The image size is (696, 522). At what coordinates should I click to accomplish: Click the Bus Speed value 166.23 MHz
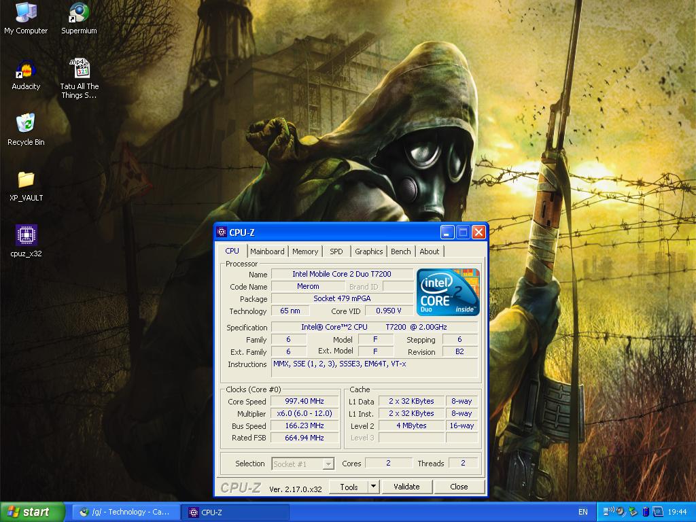click(x=304, y=425)
